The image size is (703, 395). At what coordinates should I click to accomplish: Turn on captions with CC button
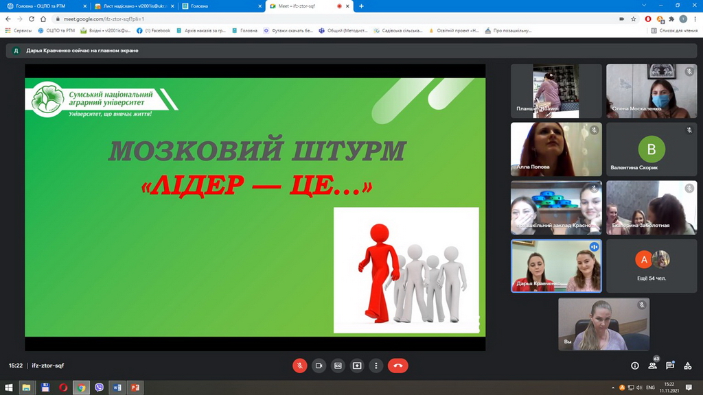coord(338,366)
